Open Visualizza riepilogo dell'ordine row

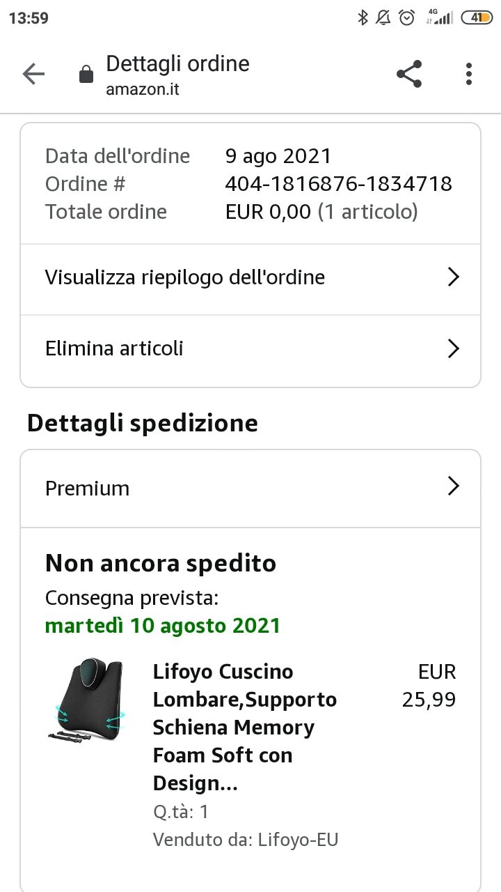click(250, 279)
